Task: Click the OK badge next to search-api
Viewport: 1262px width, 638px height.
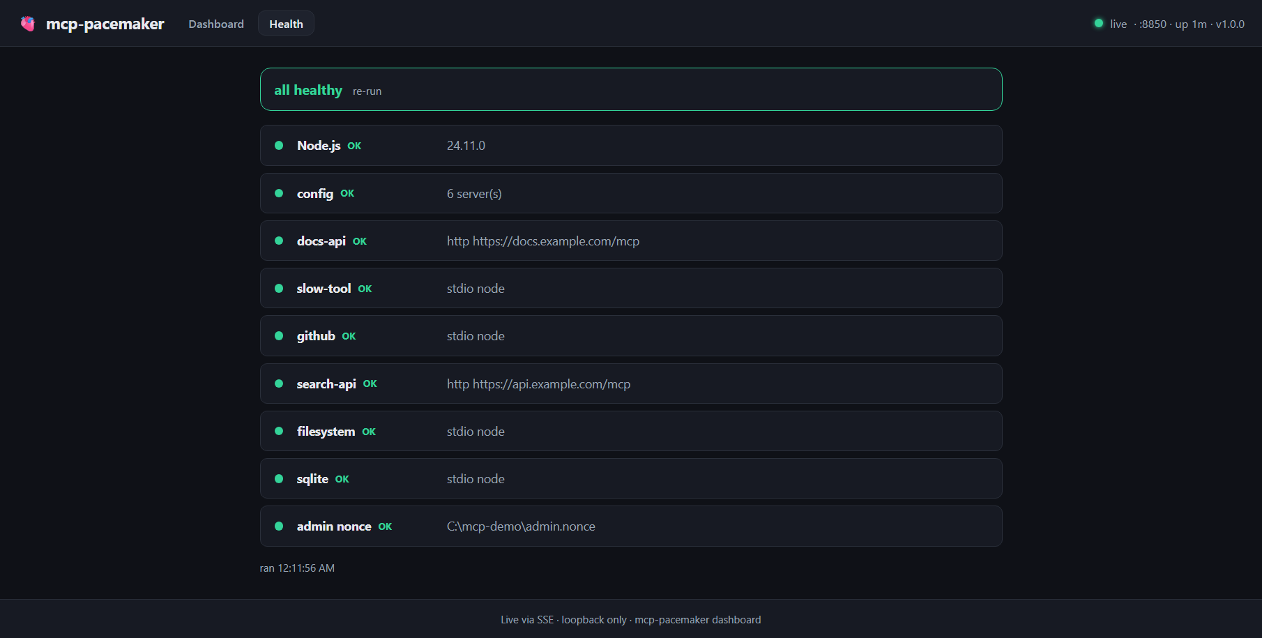Action: pos(370,384)
